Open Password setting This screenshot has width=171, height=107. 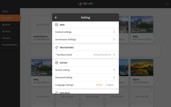(x=85, y=77)
